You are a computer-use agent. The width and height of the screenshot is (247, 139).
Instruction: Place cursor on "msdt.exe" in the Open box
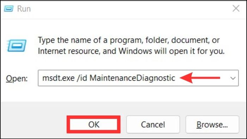(x=59, y=78)
